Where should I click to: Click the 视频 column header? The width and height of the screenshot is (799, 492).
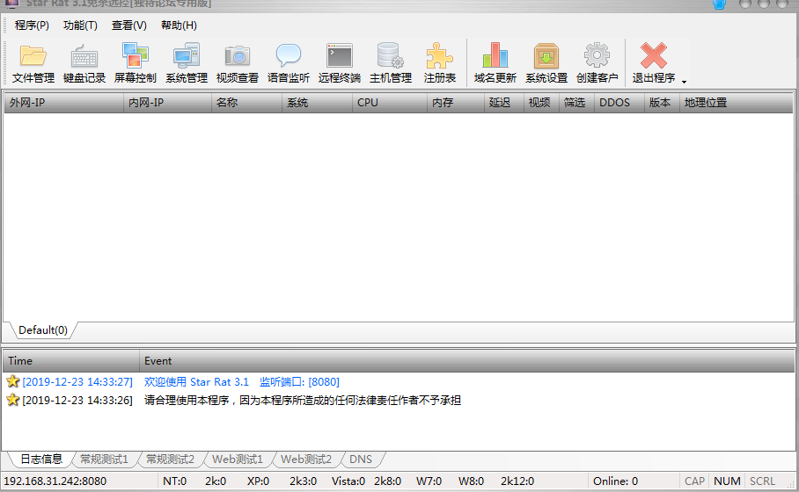541,102
